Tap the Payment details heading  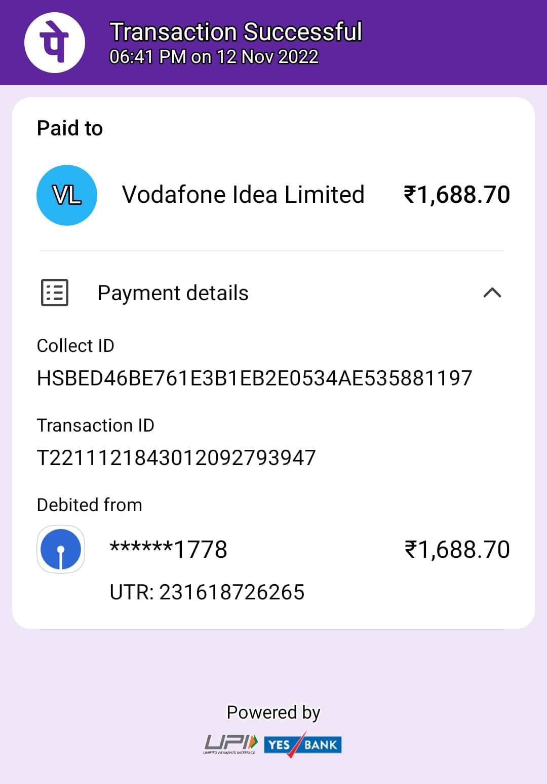click(x=173, y=293)
